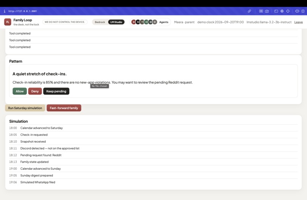Select 'Calendar advanced to Sunday' log row
The image size is (307, 200).
[153, 169]
